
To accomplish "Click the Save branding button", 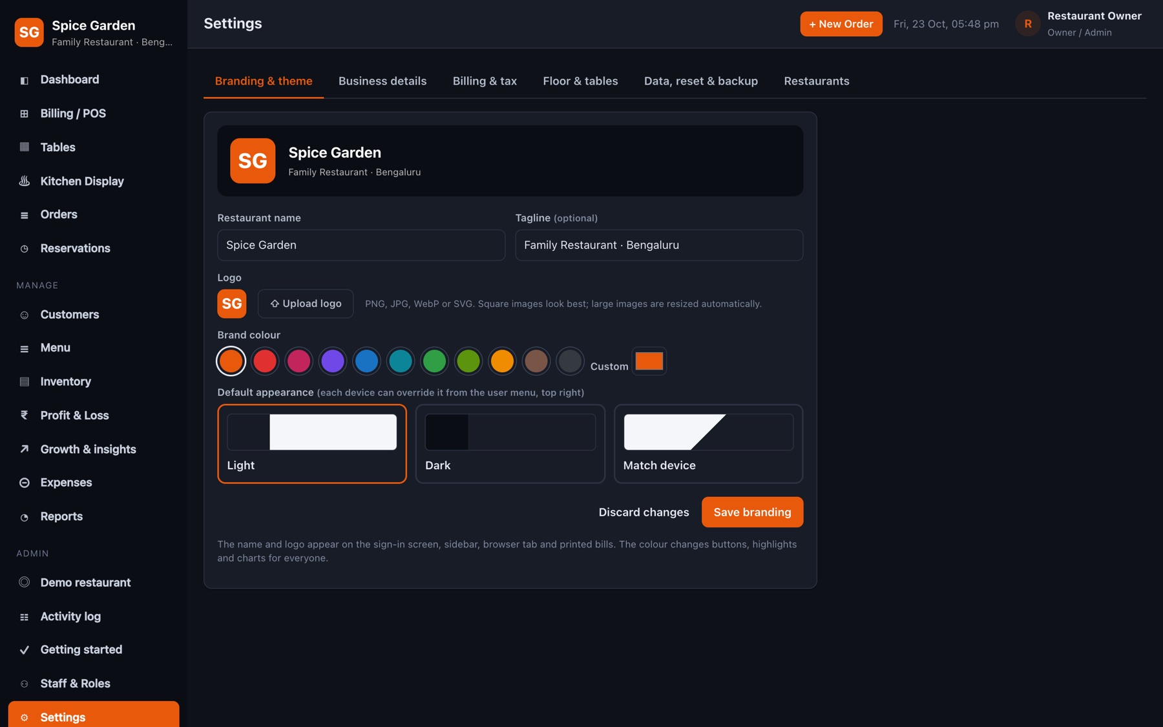I will pos(752,512).
